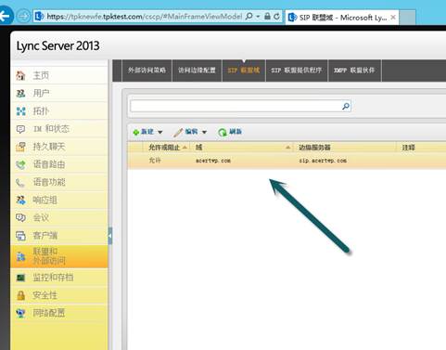Click the security lock icon in the address bar
Screen dimensions: 446x350
tap(267, 17)
